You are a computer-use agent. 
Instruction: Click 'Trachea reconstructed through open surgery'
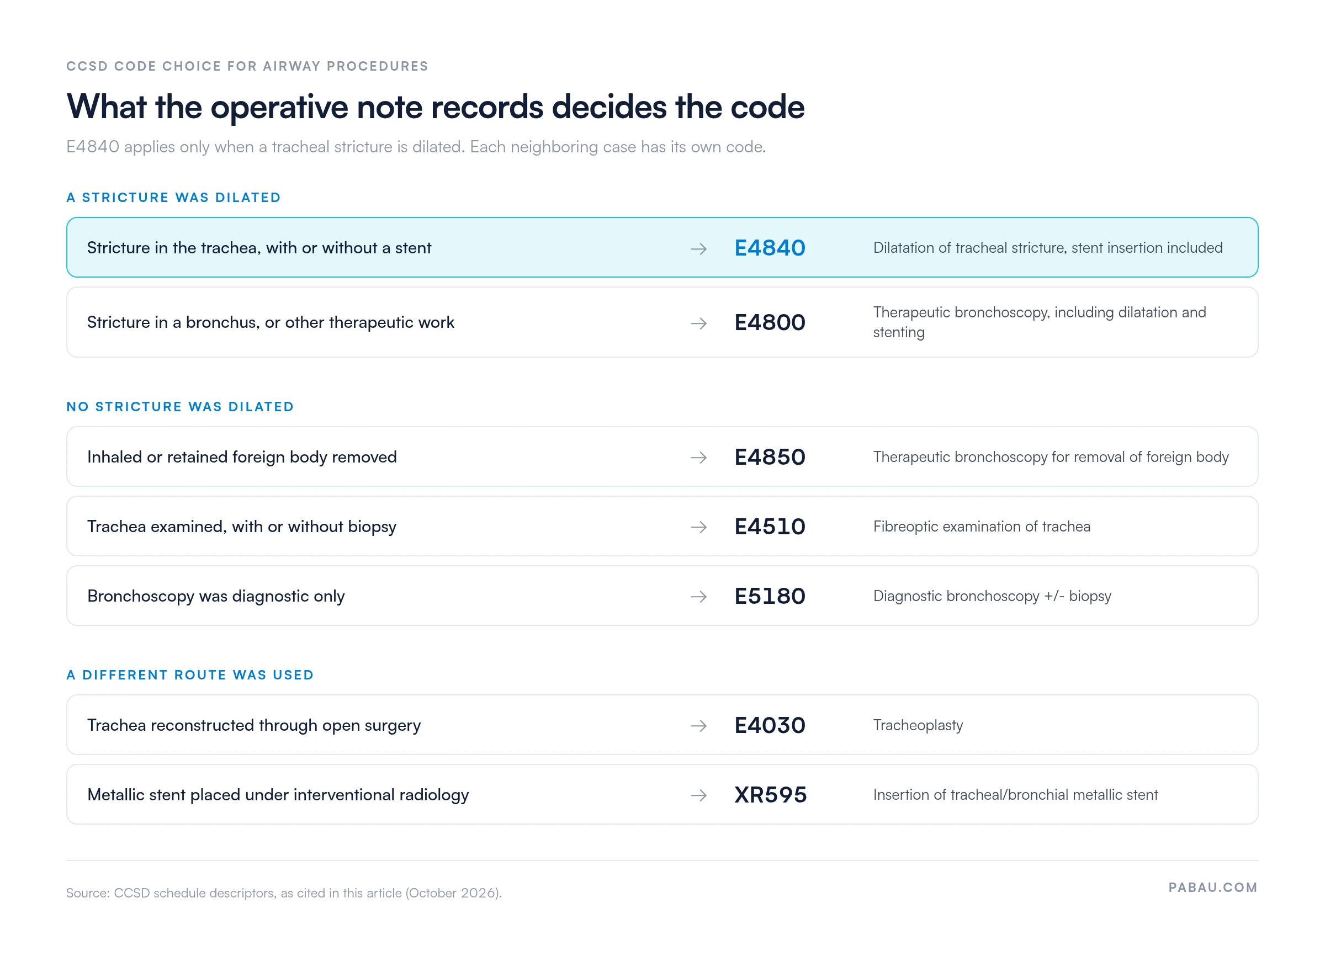[254, 725]
